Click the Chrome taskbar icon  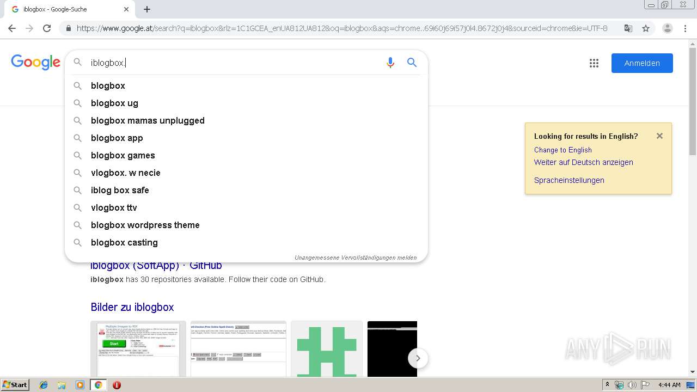[x=98, y=385]
